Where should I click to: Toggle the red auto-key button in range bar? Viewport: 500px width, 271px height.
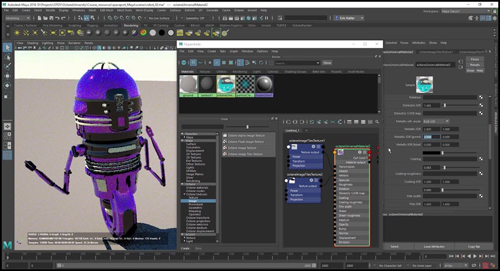[485, 265]
